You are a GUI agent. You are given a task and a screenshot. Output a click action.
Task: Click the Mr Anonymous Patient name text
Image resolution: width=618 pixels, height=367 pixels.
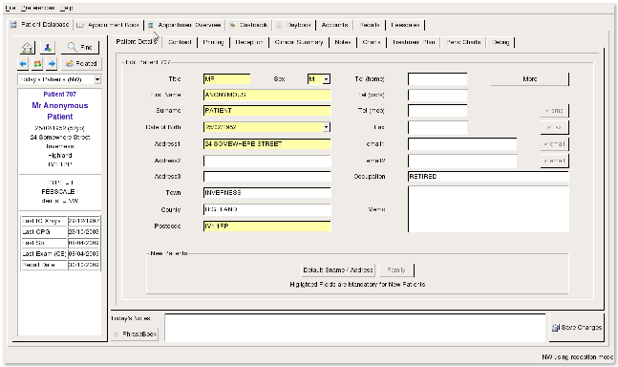pos(60,111)
